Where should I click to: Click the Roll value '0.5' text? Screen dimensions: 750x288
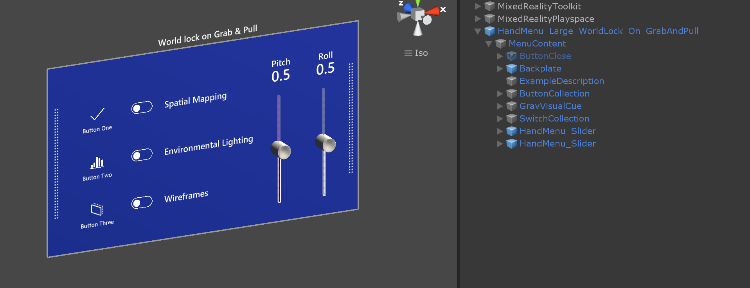[x=326, y=69]
